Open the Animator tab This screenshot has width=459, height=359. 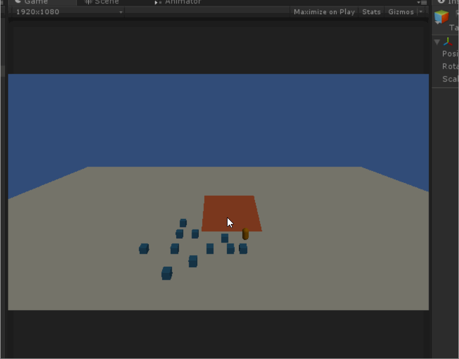[178, 2]
